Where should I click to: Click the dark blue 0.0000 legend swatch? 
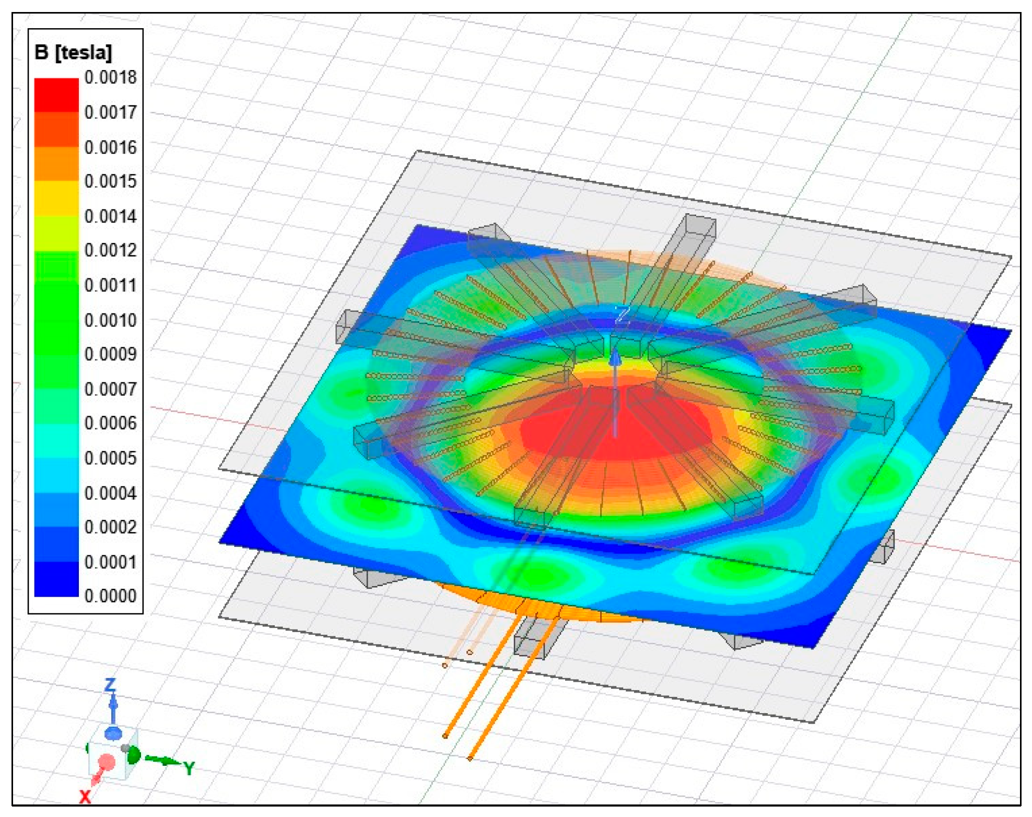pos(56,580)
